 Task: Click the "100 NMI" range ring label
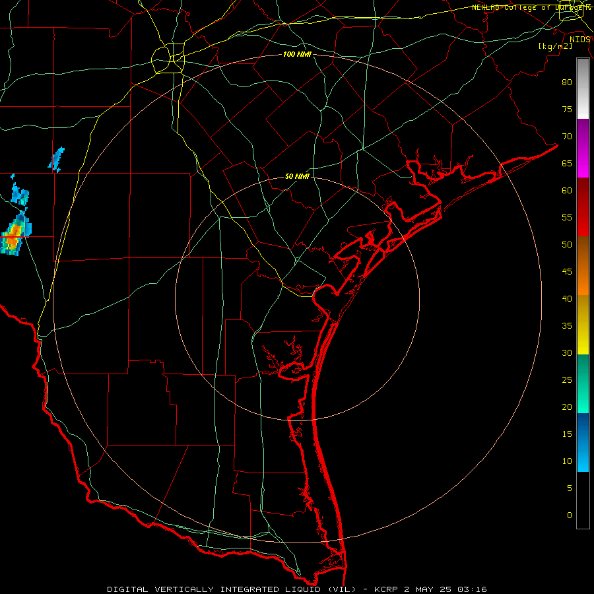point(297,55)
